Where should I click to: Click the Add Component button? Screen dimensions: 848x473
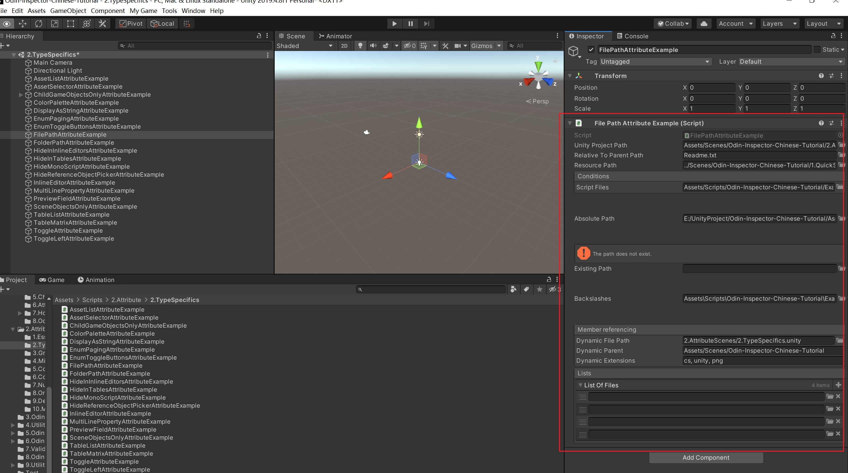[x=706, y=458]
